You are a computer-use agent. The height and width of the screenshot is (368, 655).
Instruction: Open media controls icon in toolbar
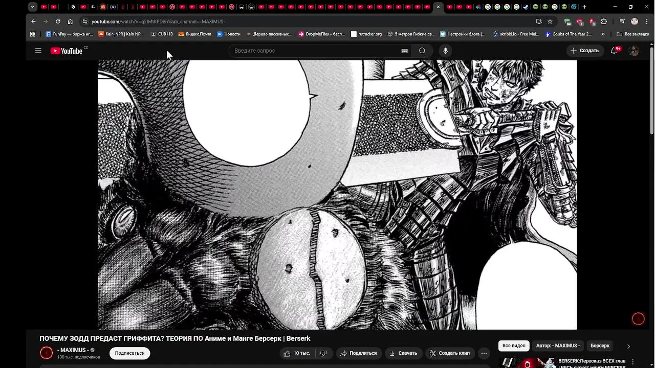622,21
